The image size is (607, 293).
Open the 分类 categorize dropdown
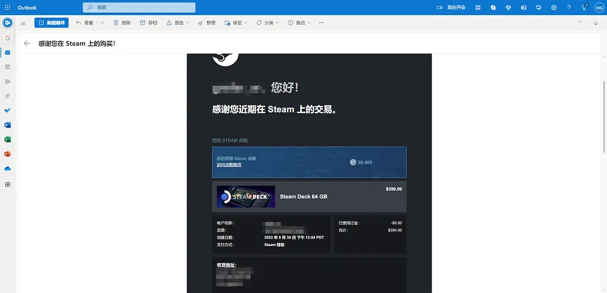(268, 23)
